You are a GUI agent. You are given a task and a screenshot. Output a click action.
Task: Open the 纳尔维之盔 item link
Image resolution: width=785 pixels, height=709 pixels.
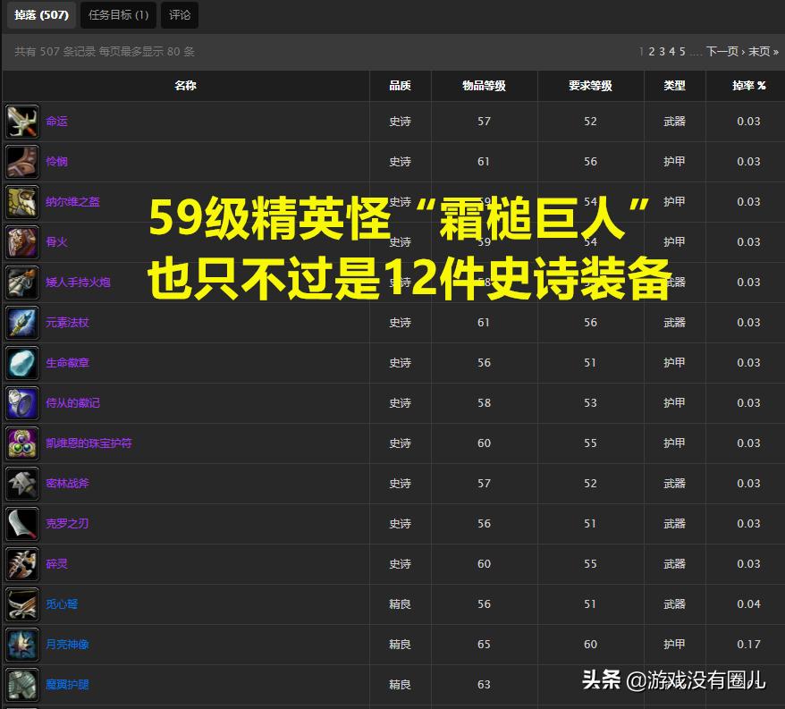tap(73, 201)
